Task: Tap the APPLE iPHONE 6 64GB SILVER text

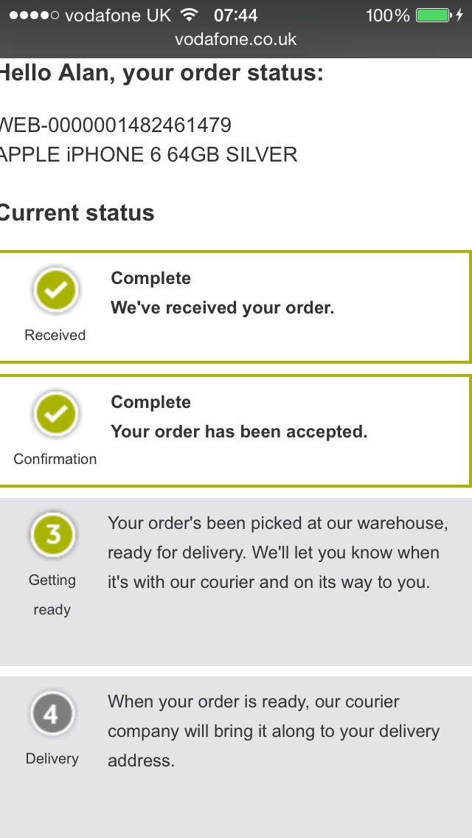Action: (148, 155)
